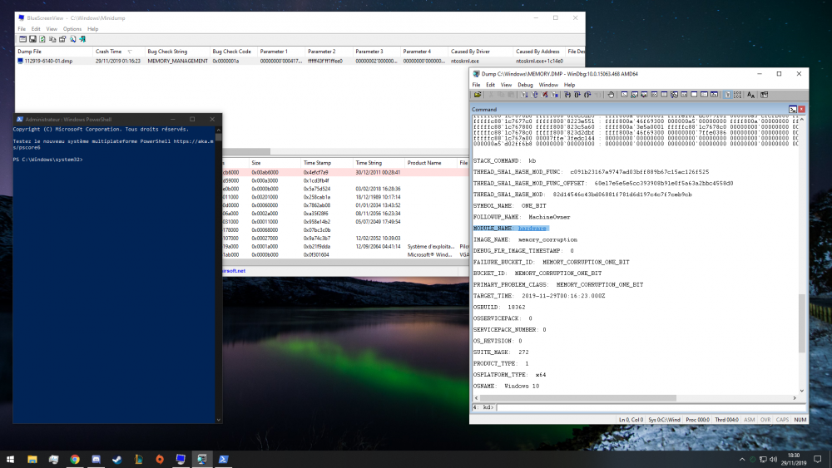Click the OVR status indicator in WinDbg status bar
The height and width of the screenshot is (468, 832).
pos(765,420)
